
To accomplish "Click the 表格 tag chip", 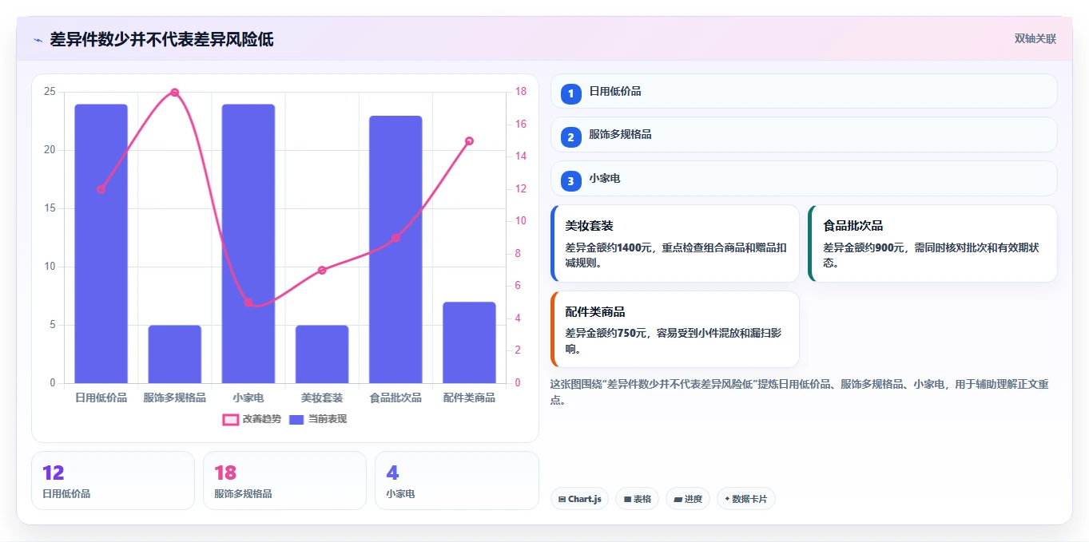I will [637, 499].
